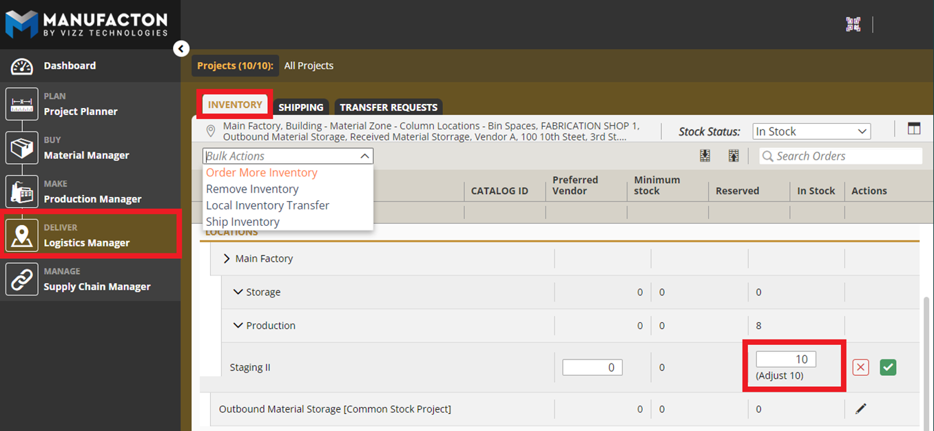934x431 pixels.
Task: Click the Outbound Material Storage row text
Action: 335,409
